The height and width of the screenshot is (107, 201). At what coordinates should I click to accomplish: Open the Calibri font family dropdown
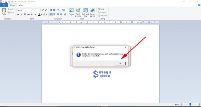33,10
